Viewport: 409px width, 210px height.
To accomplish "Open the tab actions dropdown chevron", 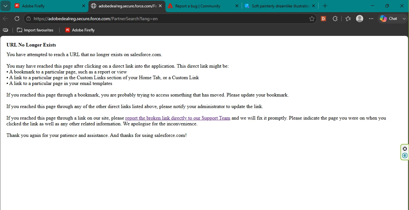I will [x=5, y=6].
